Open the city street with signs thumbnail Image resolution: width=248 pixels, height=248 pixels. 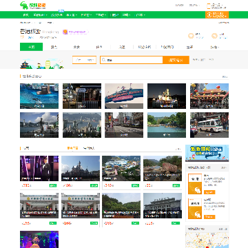124,125
